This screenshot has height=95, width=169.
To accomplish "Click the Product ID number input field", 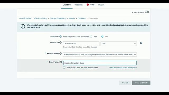I will (81, 44).
